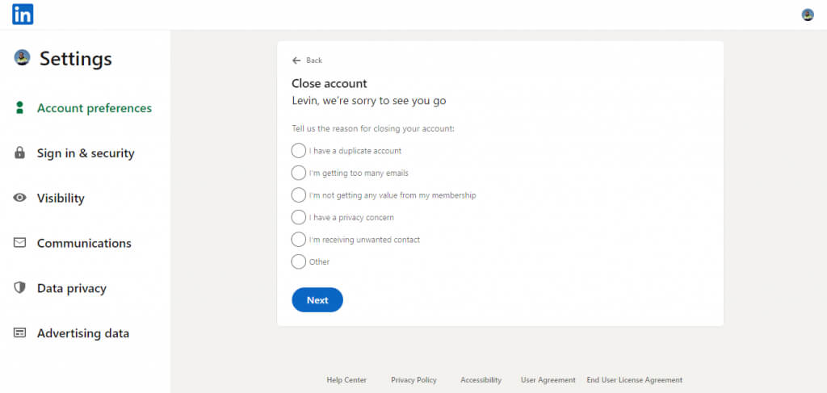
Task: Pick "I'm receiving unwanted contact" radio
Action: (x=299, y=240)
